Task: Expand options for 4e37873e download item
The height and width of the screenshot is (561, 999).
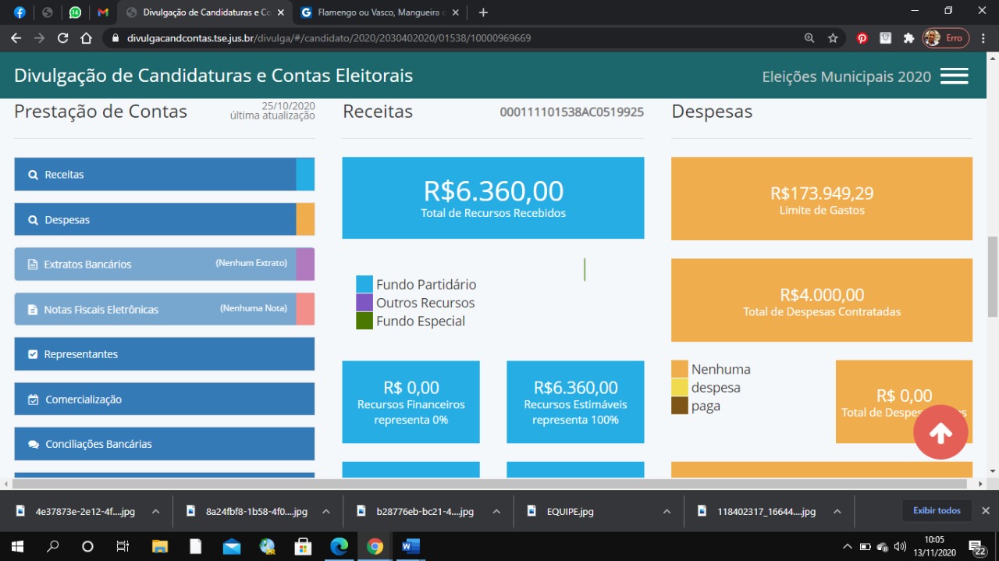Action: [x=155, y=512]
